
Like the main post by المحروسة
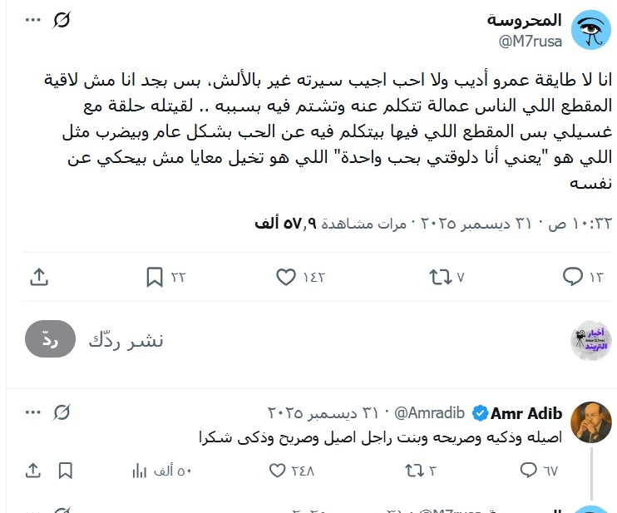click(x=285, y=277)
